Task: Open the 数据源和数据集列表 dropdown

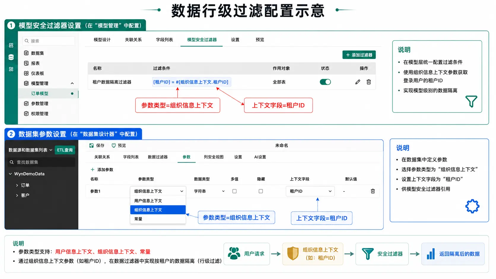Action: 30,150
